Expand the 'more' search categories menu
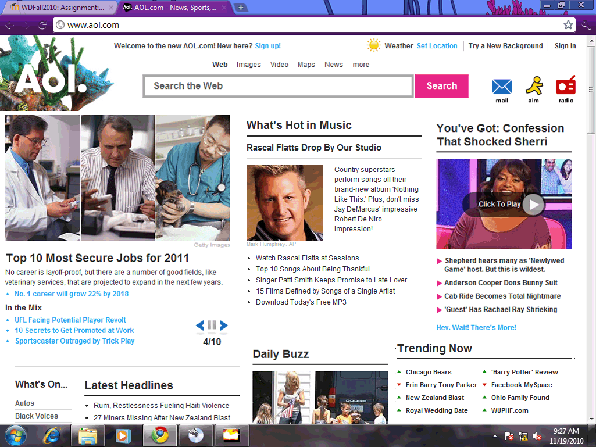Viewport: 596px width, 447px height. point(361,65)
